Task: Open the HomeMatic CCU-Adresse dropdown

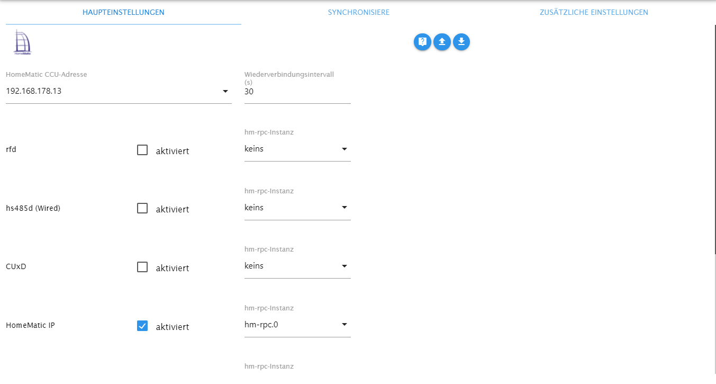Action: pyautogui.click(x=119, y=91)
